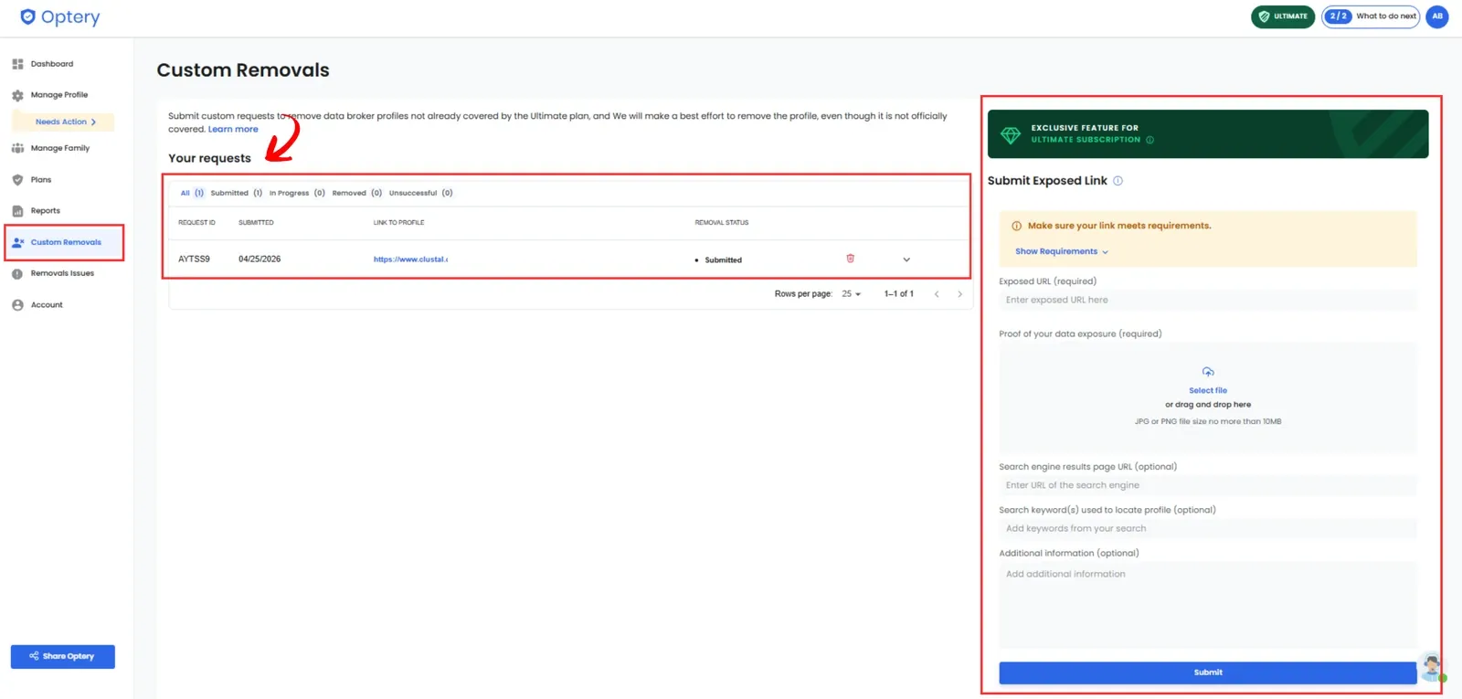This screenshot has height=699, width=1462.
Task: Click the search keywords input field
Action: (x=1207, y=528)
